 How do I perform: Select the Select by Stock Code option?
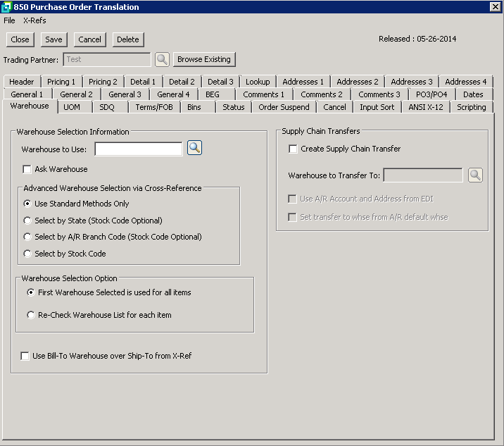click(27, 254)
